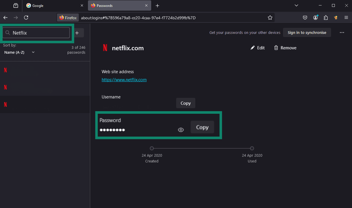Bookmark this page with the star

[x=270, y=18]
